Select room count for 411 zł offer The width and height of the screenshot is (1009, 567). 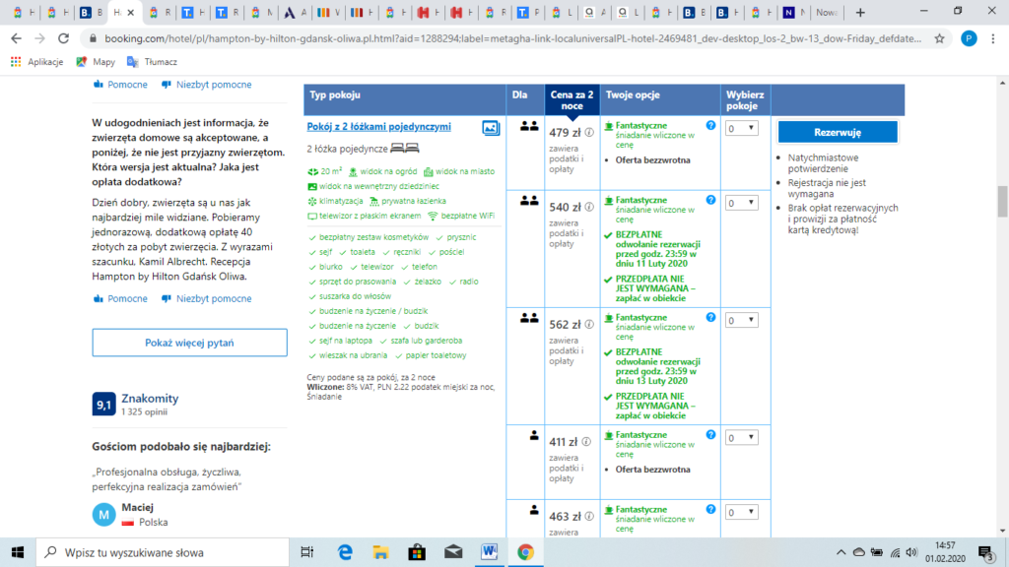click(x=741, y=438)
